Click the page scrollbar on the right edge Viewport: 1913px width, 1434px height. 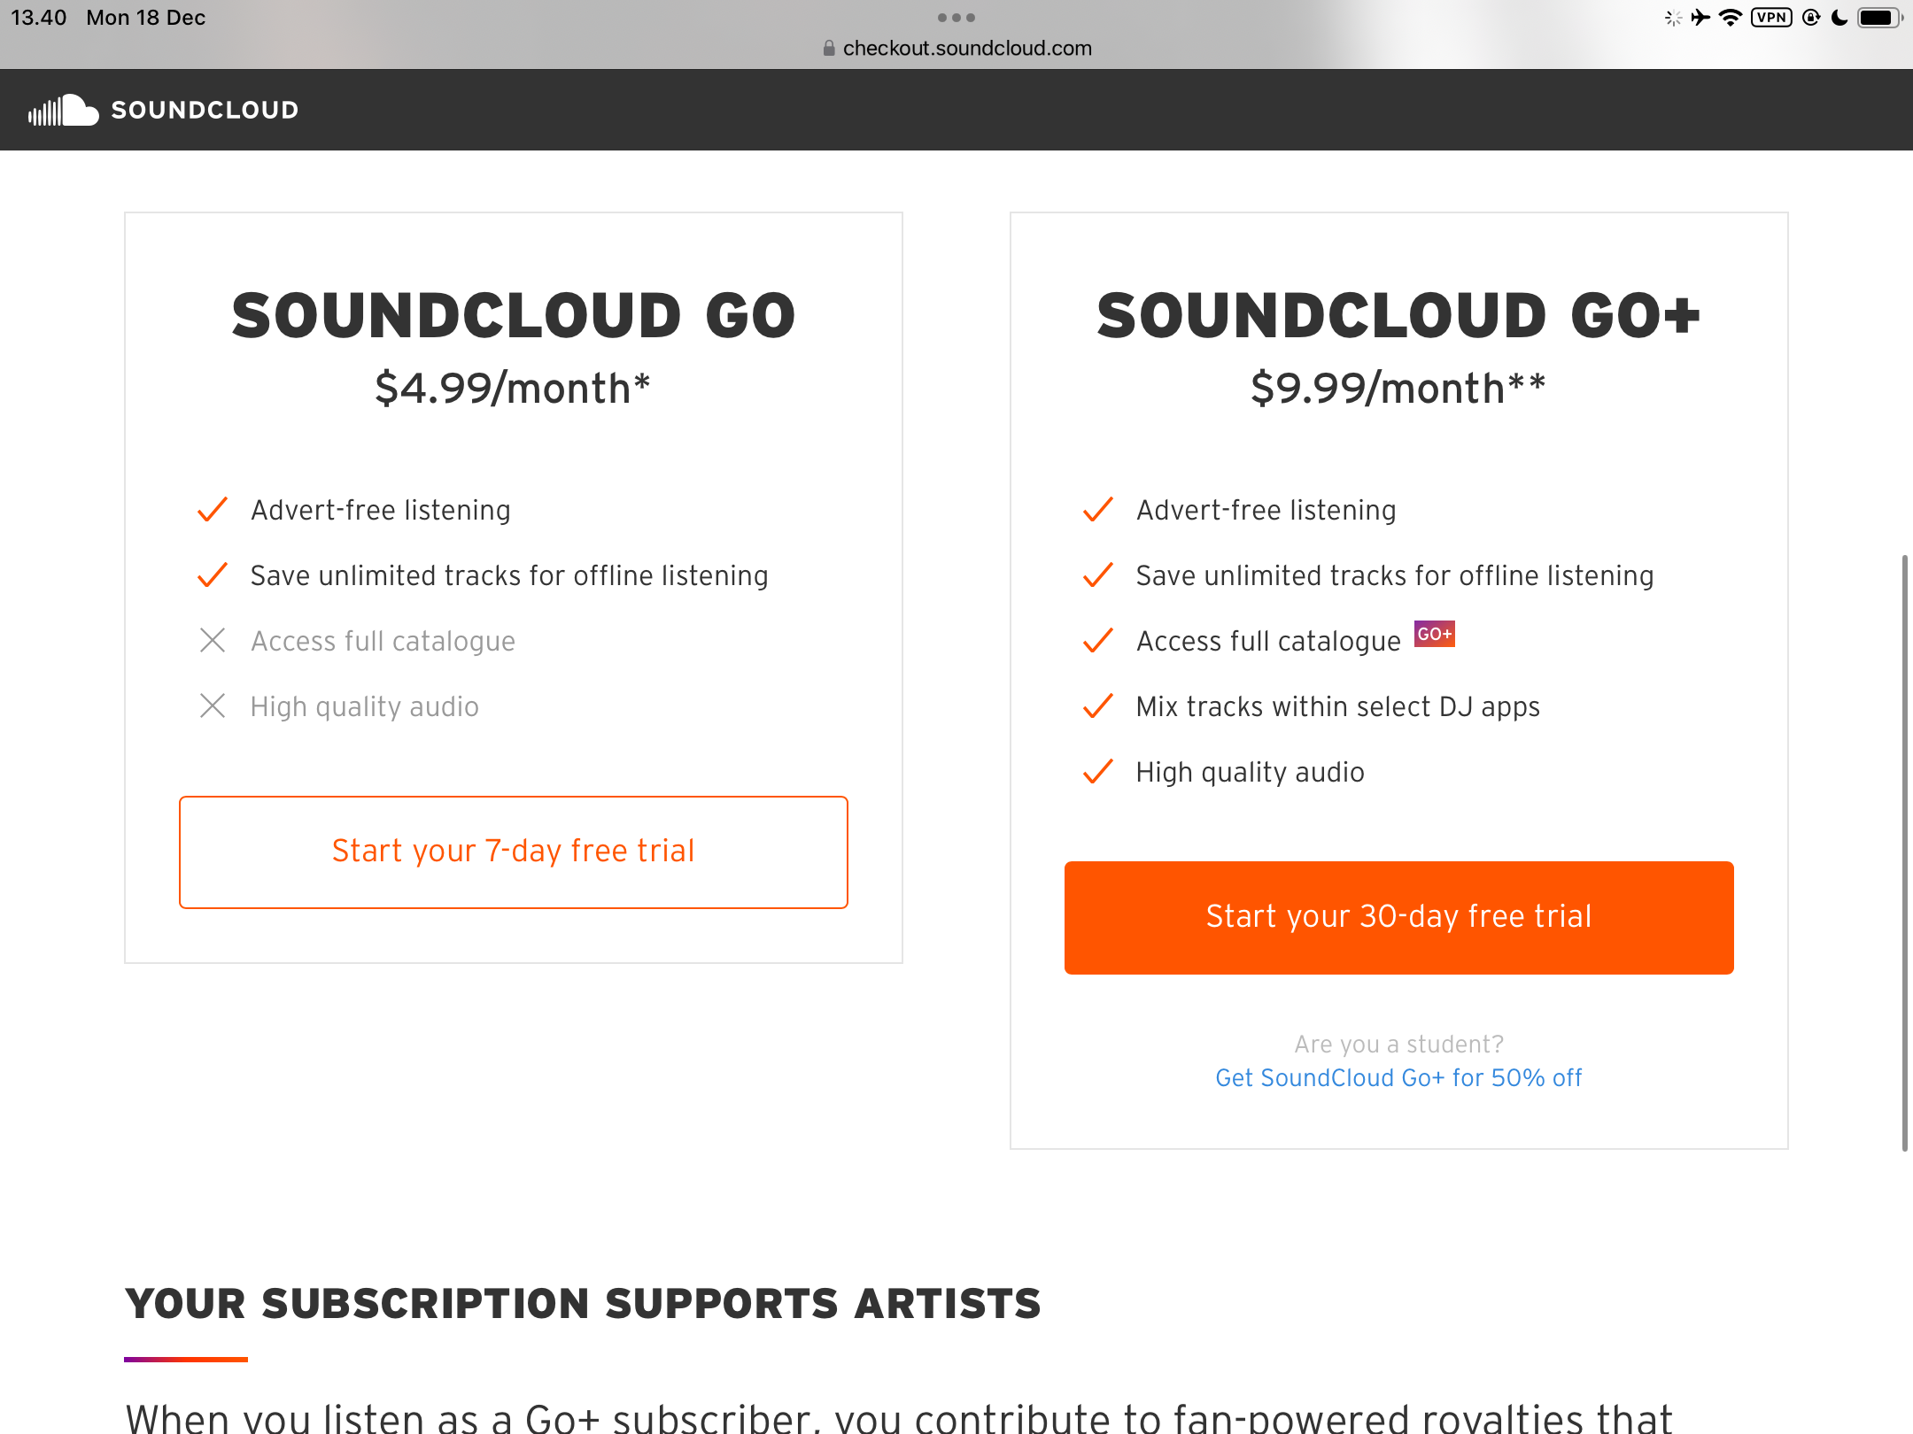pyautogui.click(x=1904, y=852)
